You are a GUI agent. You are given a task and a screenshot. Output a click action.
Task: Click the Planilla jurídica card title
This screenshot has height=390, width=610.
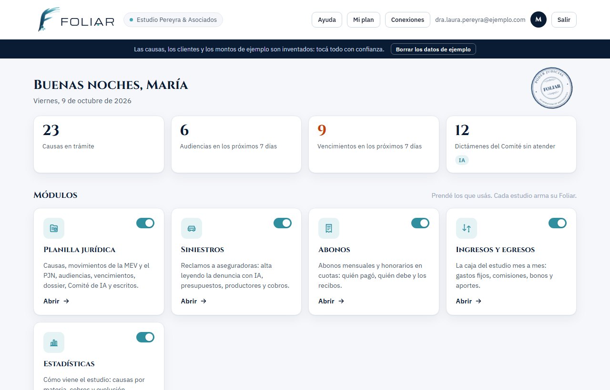[79, 250]
